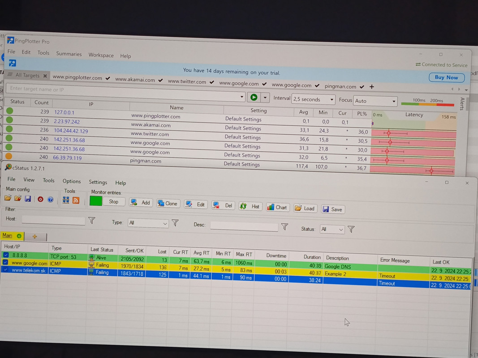Viewport: 478px width, 358px height.
Task: Click the Alive status icon in the 8.8.8.8 row
Action: 91,257
